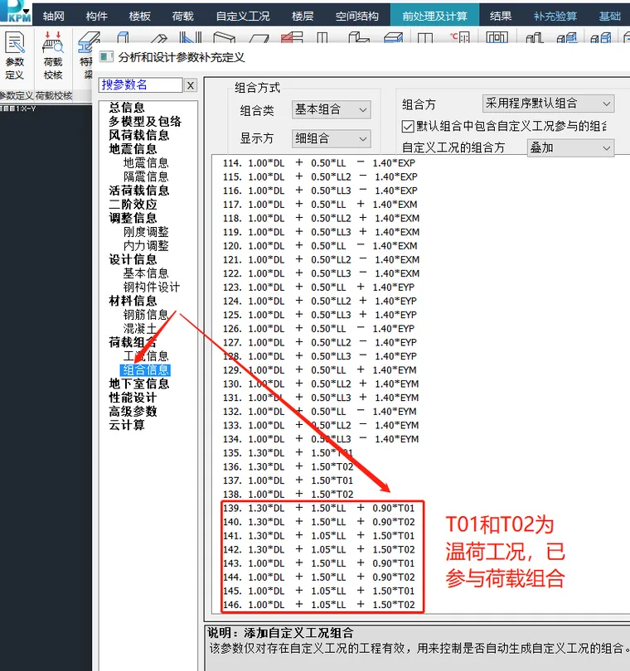This screenshot has height=671, width=630.
Task: Select the bold 地震信息 parent category
Action: 133,149
